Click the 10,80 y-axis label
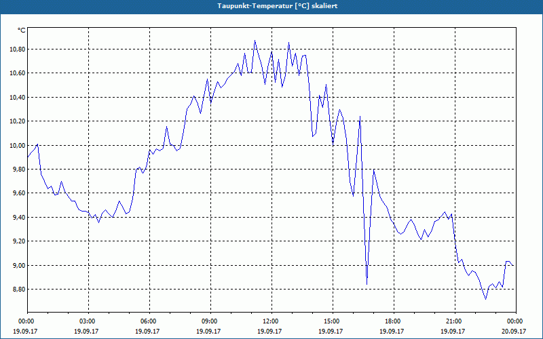 [x=18, y=49]
